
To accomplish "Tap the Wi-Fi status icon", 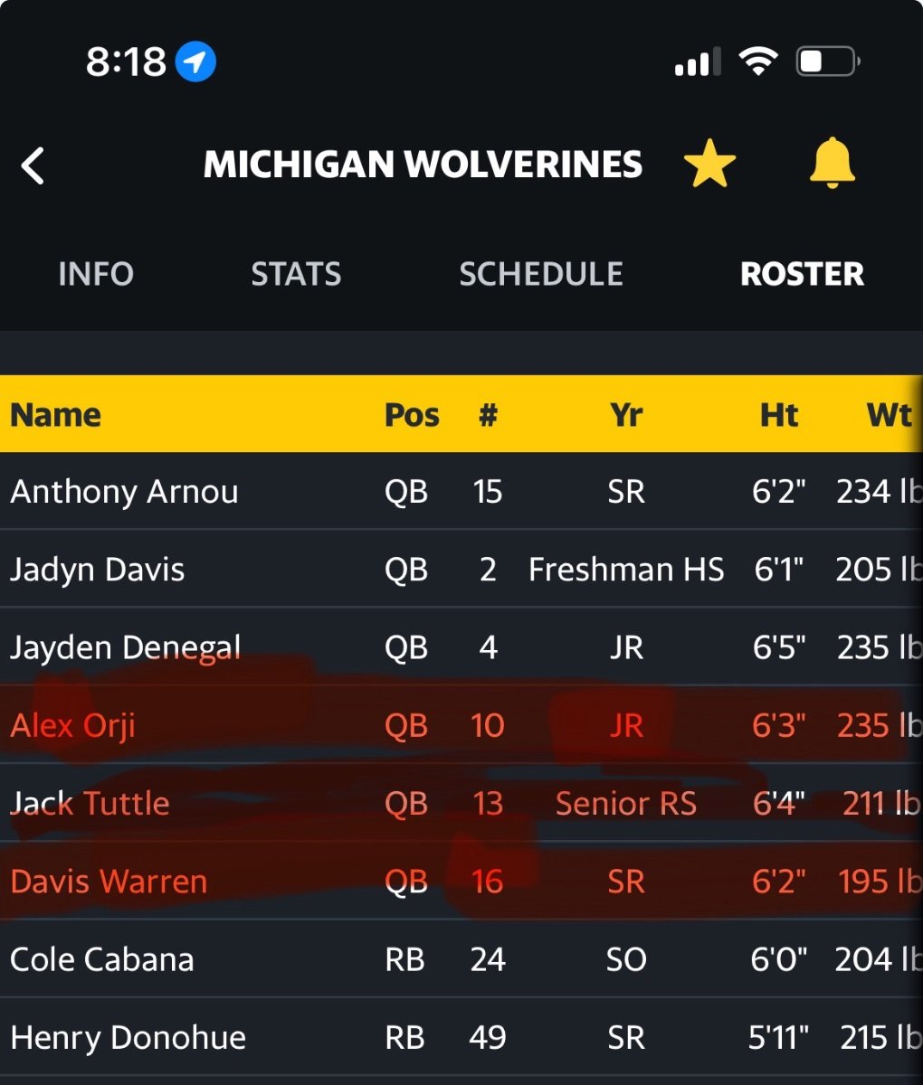I will pyautogui.click(x=757, y=61).
